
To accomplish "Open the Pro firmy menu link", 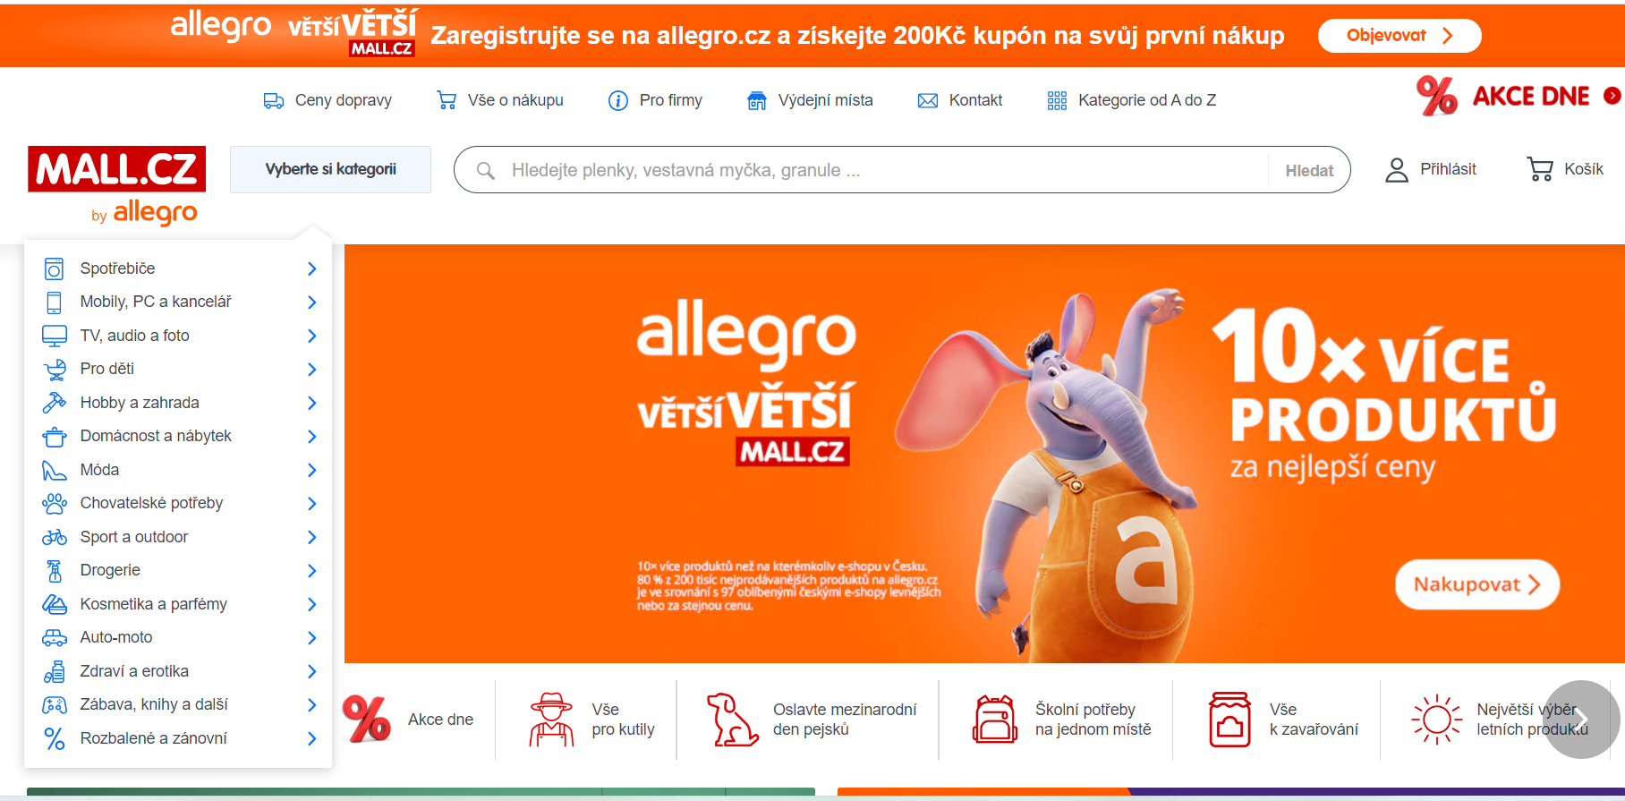I will [656, 100].
